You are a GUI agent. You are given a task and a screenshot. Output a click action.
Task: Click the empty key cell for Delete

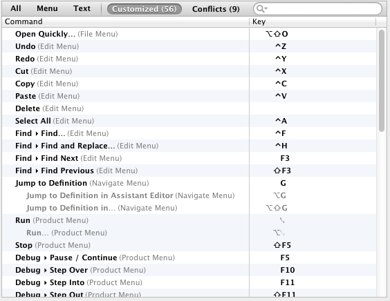click(313, 108)
